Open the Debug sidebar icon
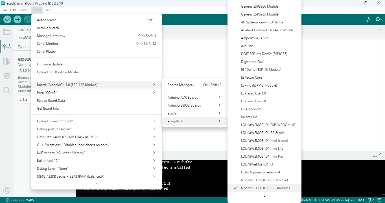 tap(7, 76)
